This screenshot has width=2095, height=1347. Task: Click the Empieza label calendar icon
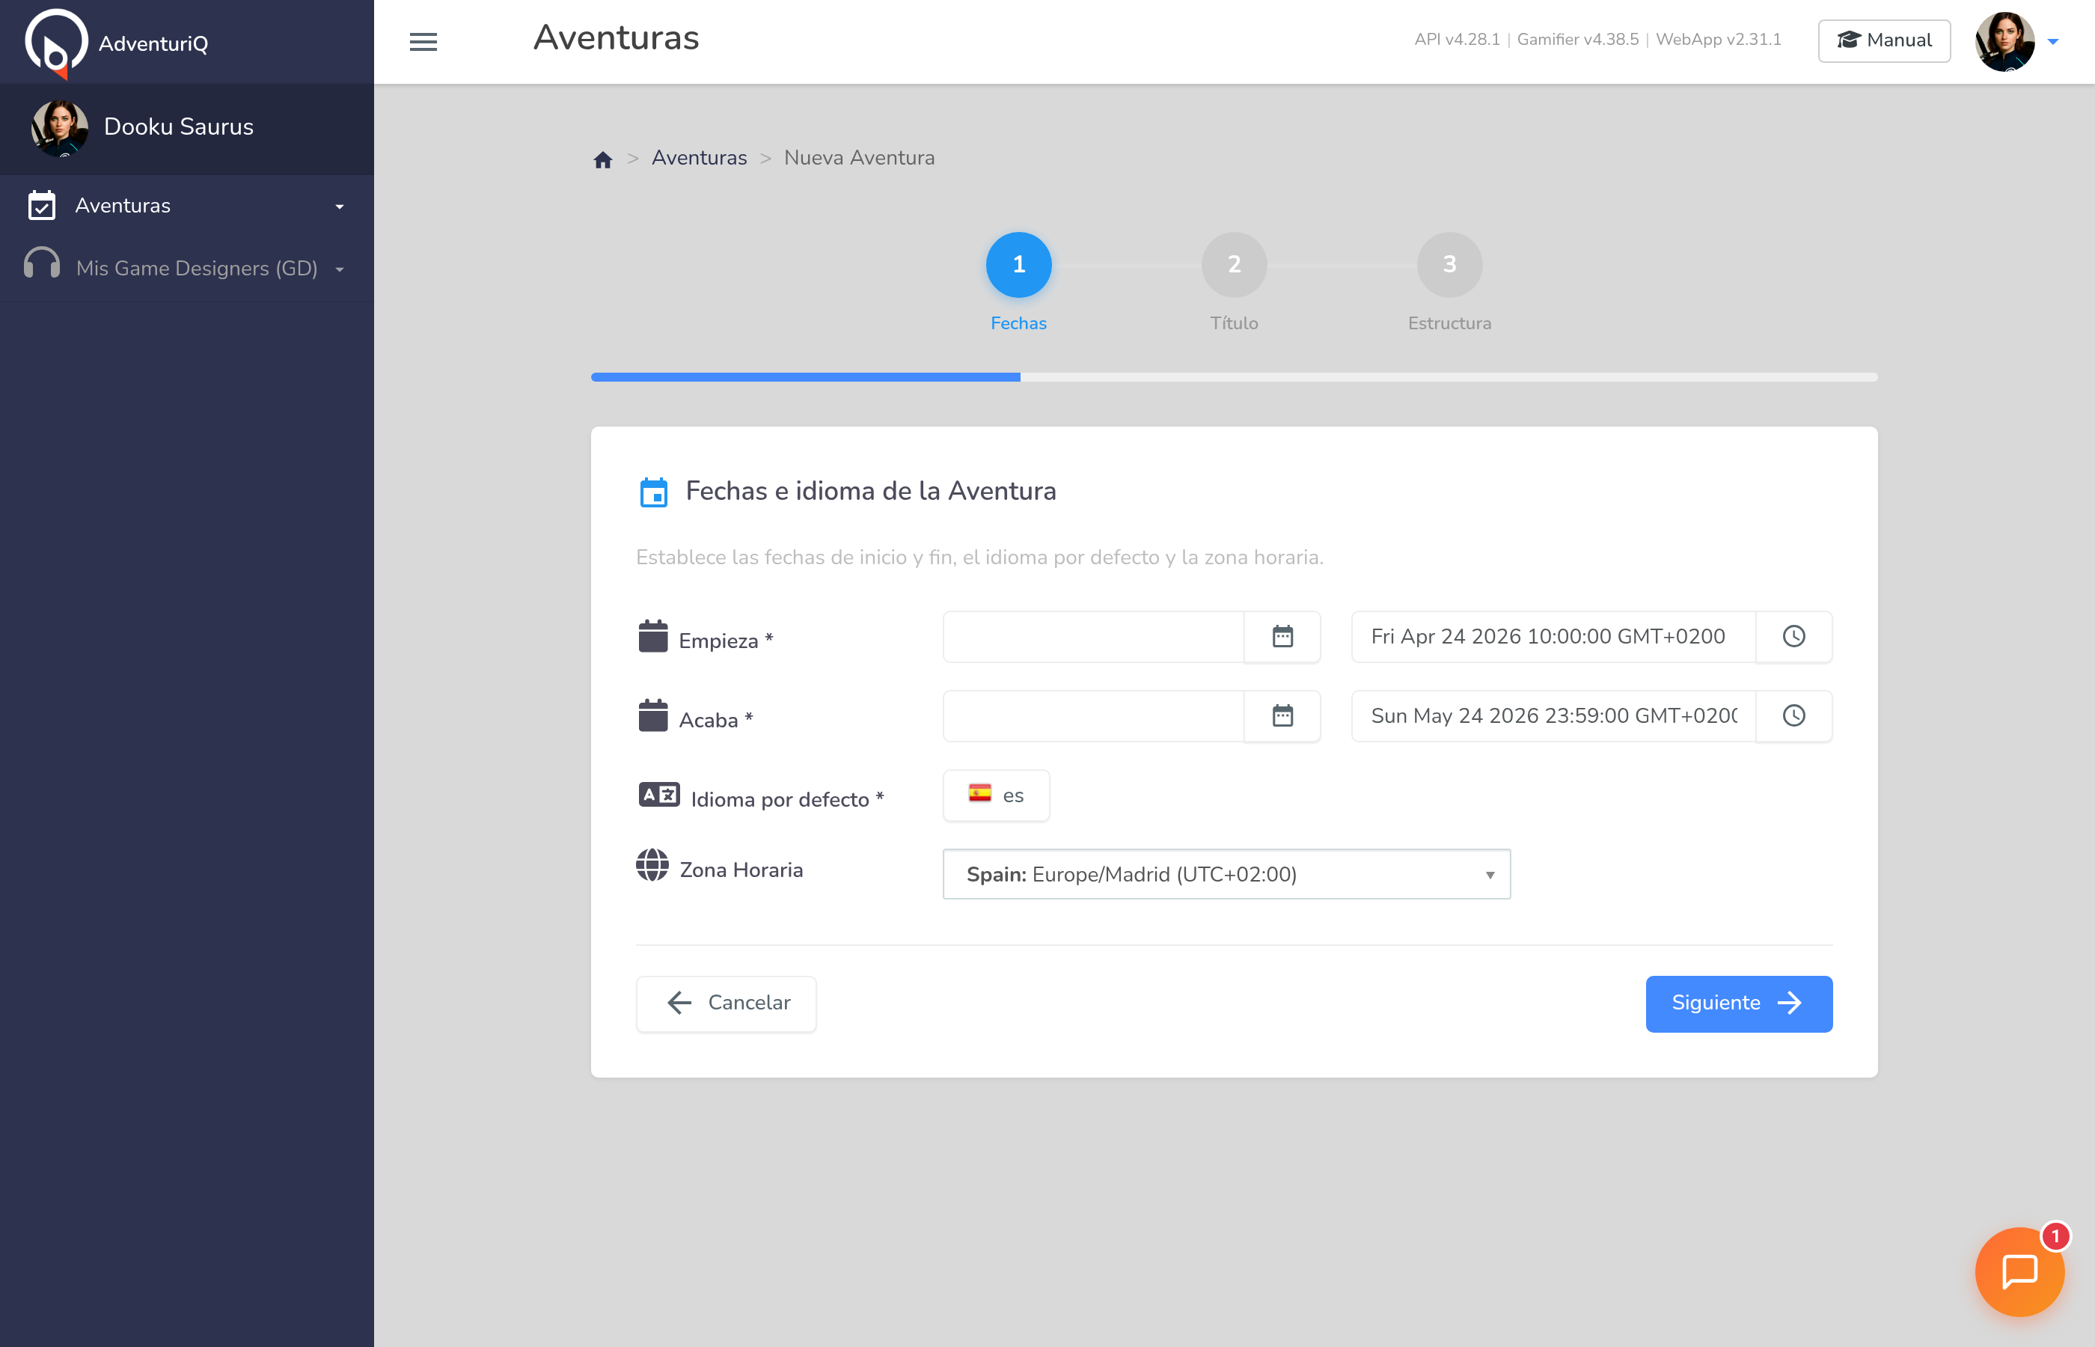click(x=652, y=636)
